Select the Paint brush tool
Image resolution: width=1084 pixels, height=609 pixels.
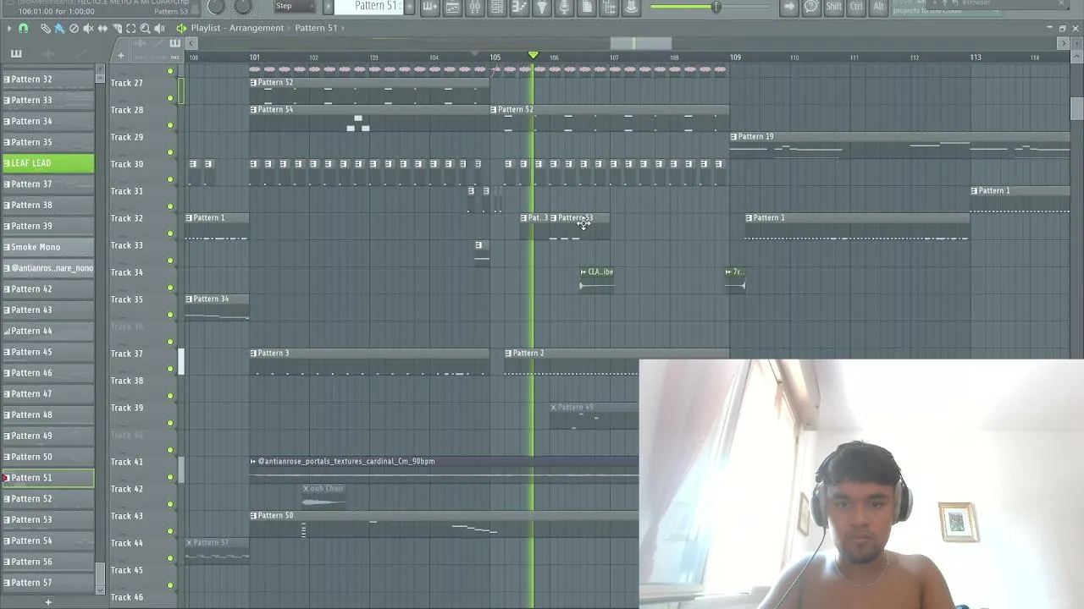click(59, 28)
